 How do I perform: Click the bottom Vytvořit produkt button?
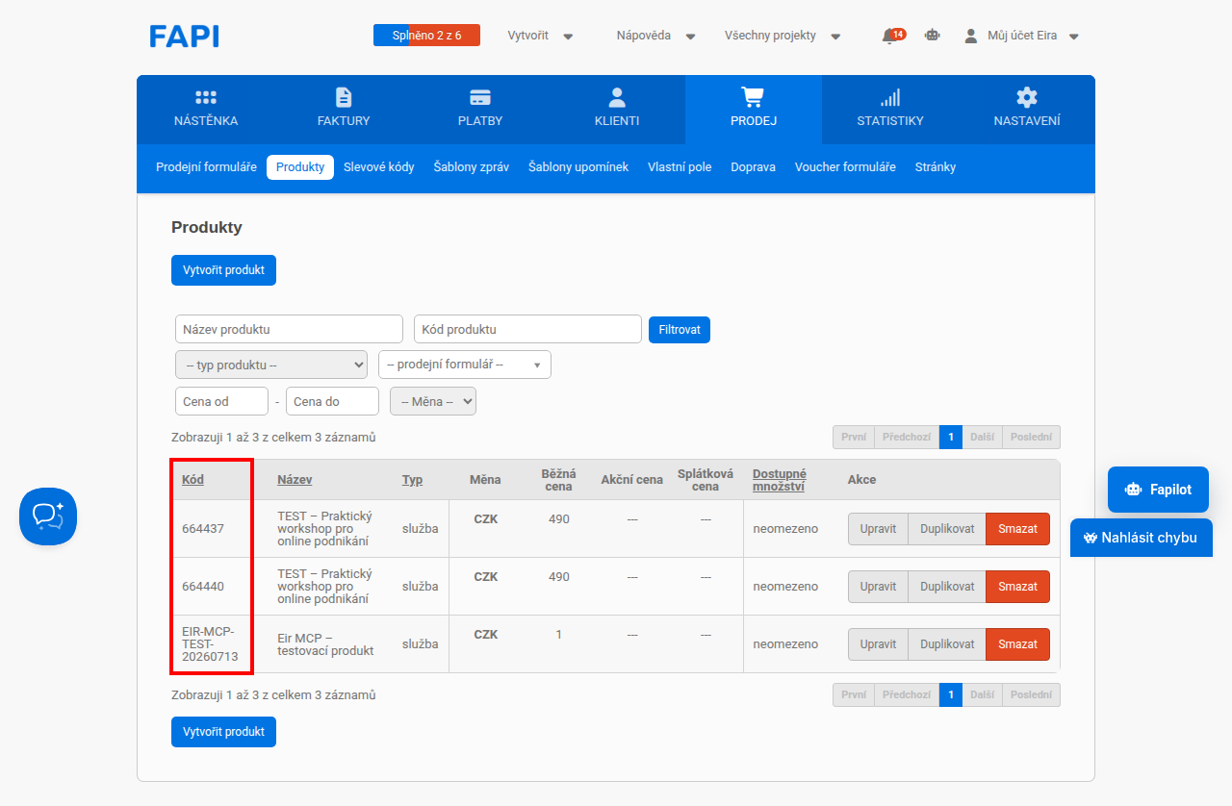223,732
